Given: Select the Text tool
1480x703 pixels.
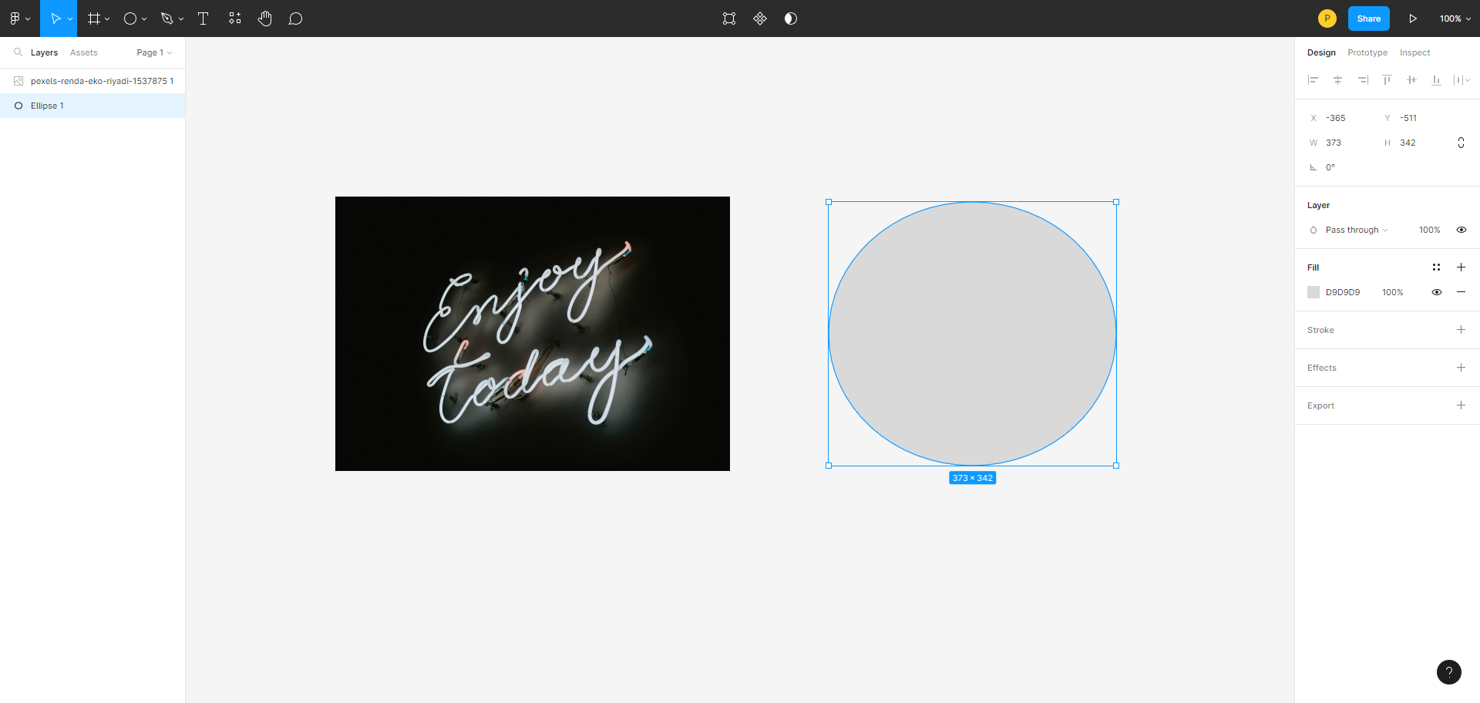Looking at the screenshot, I should point(203,18).
